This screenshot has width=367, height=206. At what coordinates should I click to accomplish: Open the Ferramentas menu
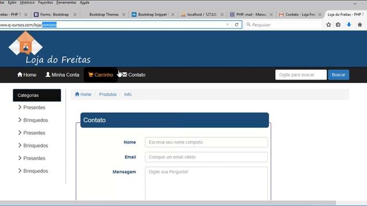pyautogui.click(x=67, y=2)
